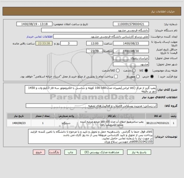184x178 pixels.
Task: Click the table date cell 1400/08/23
Action: tap(19, 123)
